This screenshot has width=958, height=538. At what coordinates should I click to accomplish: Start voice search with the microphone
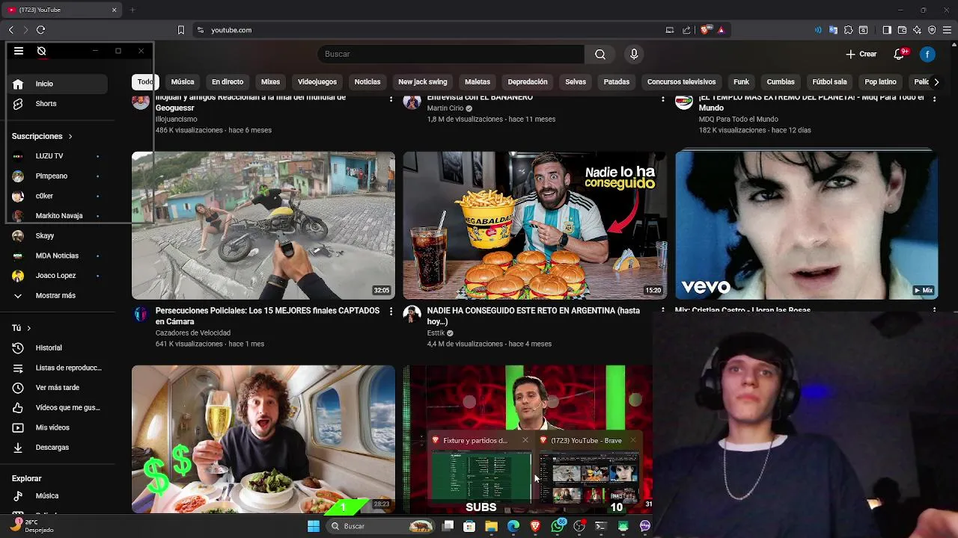pyautogui.click(x=634, y=54)
